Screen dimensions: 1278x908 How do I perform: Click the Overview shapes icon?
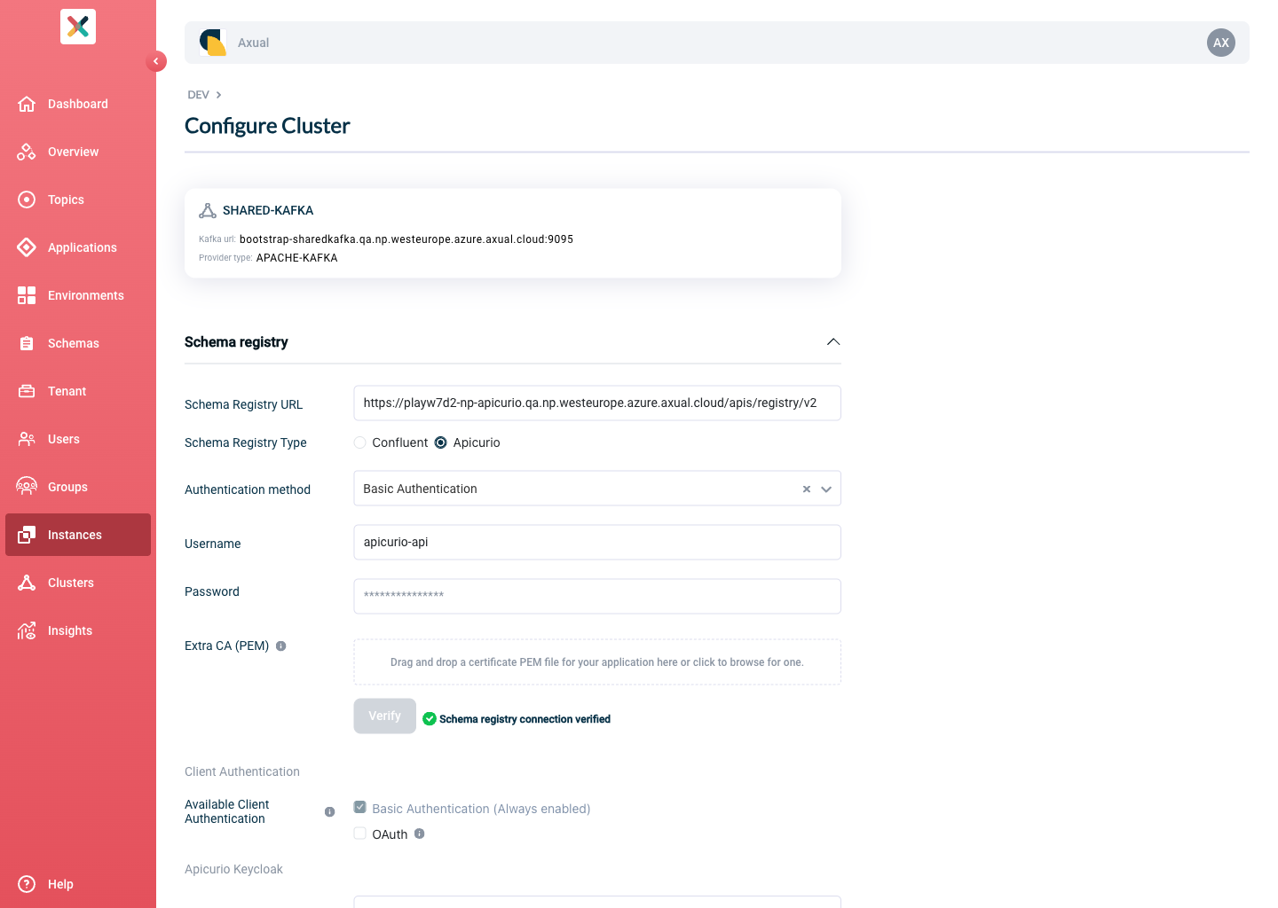click(x=27, y=152)
